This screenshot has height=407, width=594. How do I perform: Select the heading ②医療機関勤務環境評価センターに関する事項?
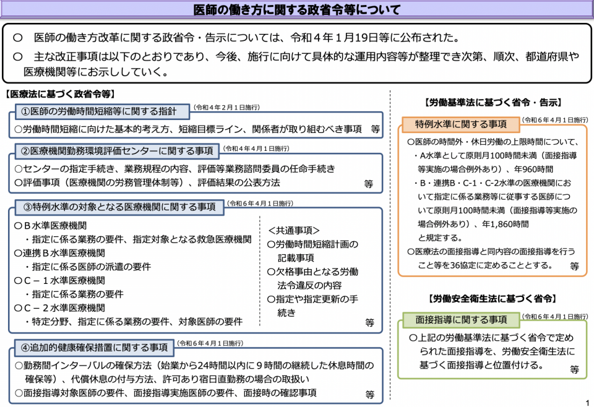pyautogui.click(x=117, y=151)
